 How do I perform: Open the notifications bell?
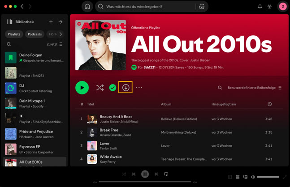pos(260,7)
